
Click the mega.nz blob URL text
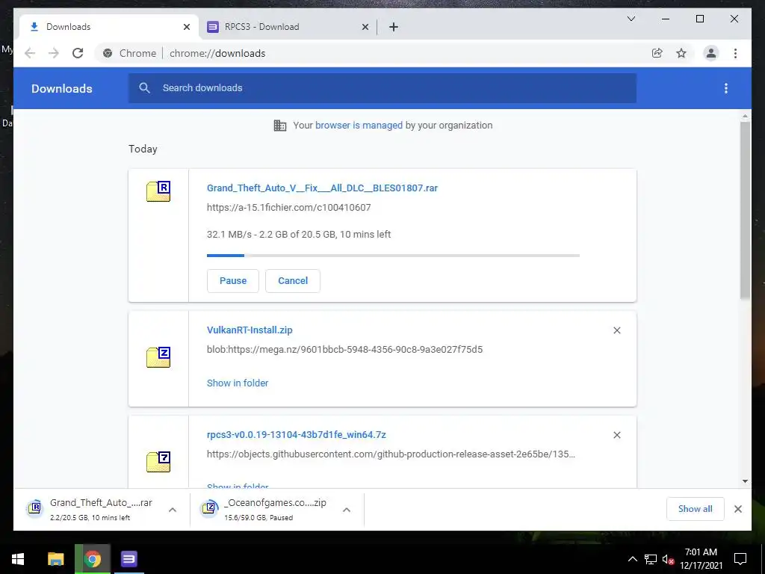tap(344, 350)
